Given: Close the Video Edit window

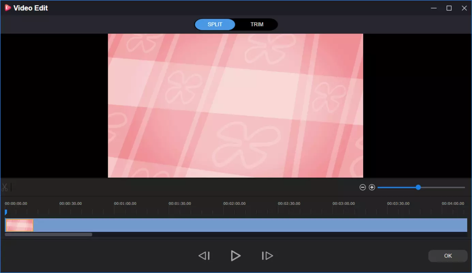Looking at the screenshot, I should (x=464, y=8).
